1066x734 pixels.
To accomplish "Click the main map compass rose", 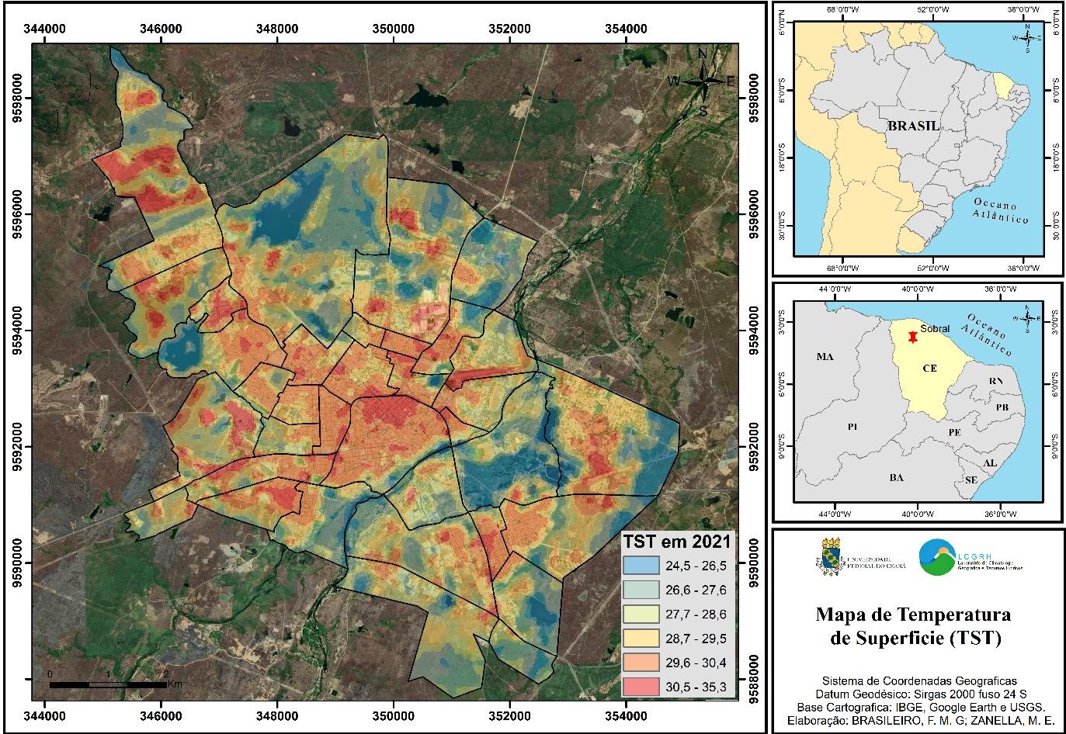I will click(x=703, y=81).
